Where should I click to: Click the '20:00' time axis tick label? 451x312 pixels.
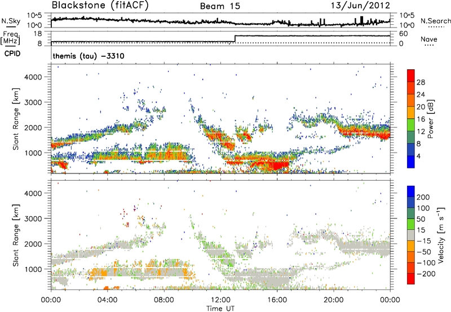click(x=334, y=300)
